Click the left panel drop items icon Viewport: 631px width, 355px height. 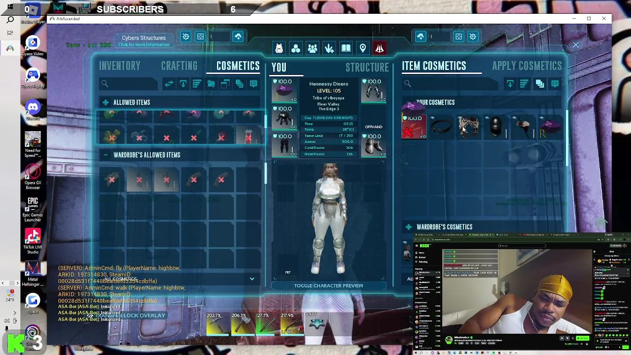click(183, 84)
